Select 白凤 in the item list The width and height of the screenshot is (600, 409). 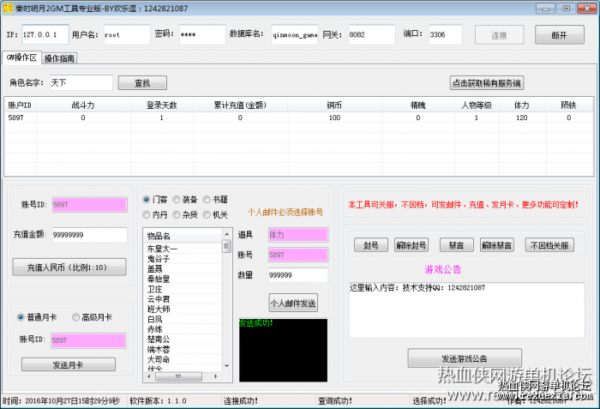pos(183,319)
